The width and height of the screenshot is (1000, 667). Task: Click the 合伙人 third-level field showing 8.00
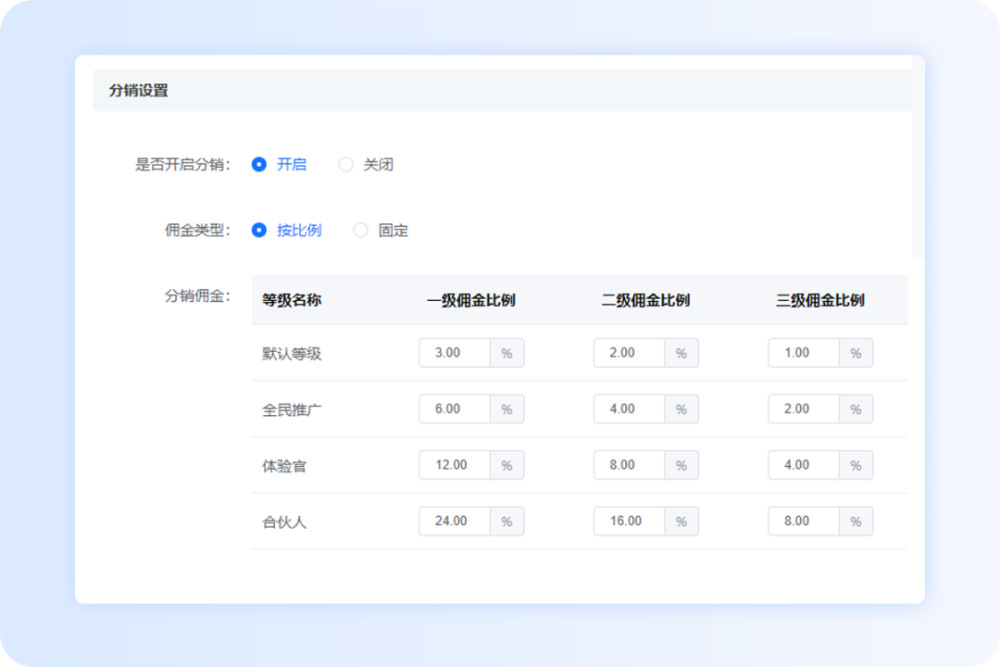click(x=802, y=521)
